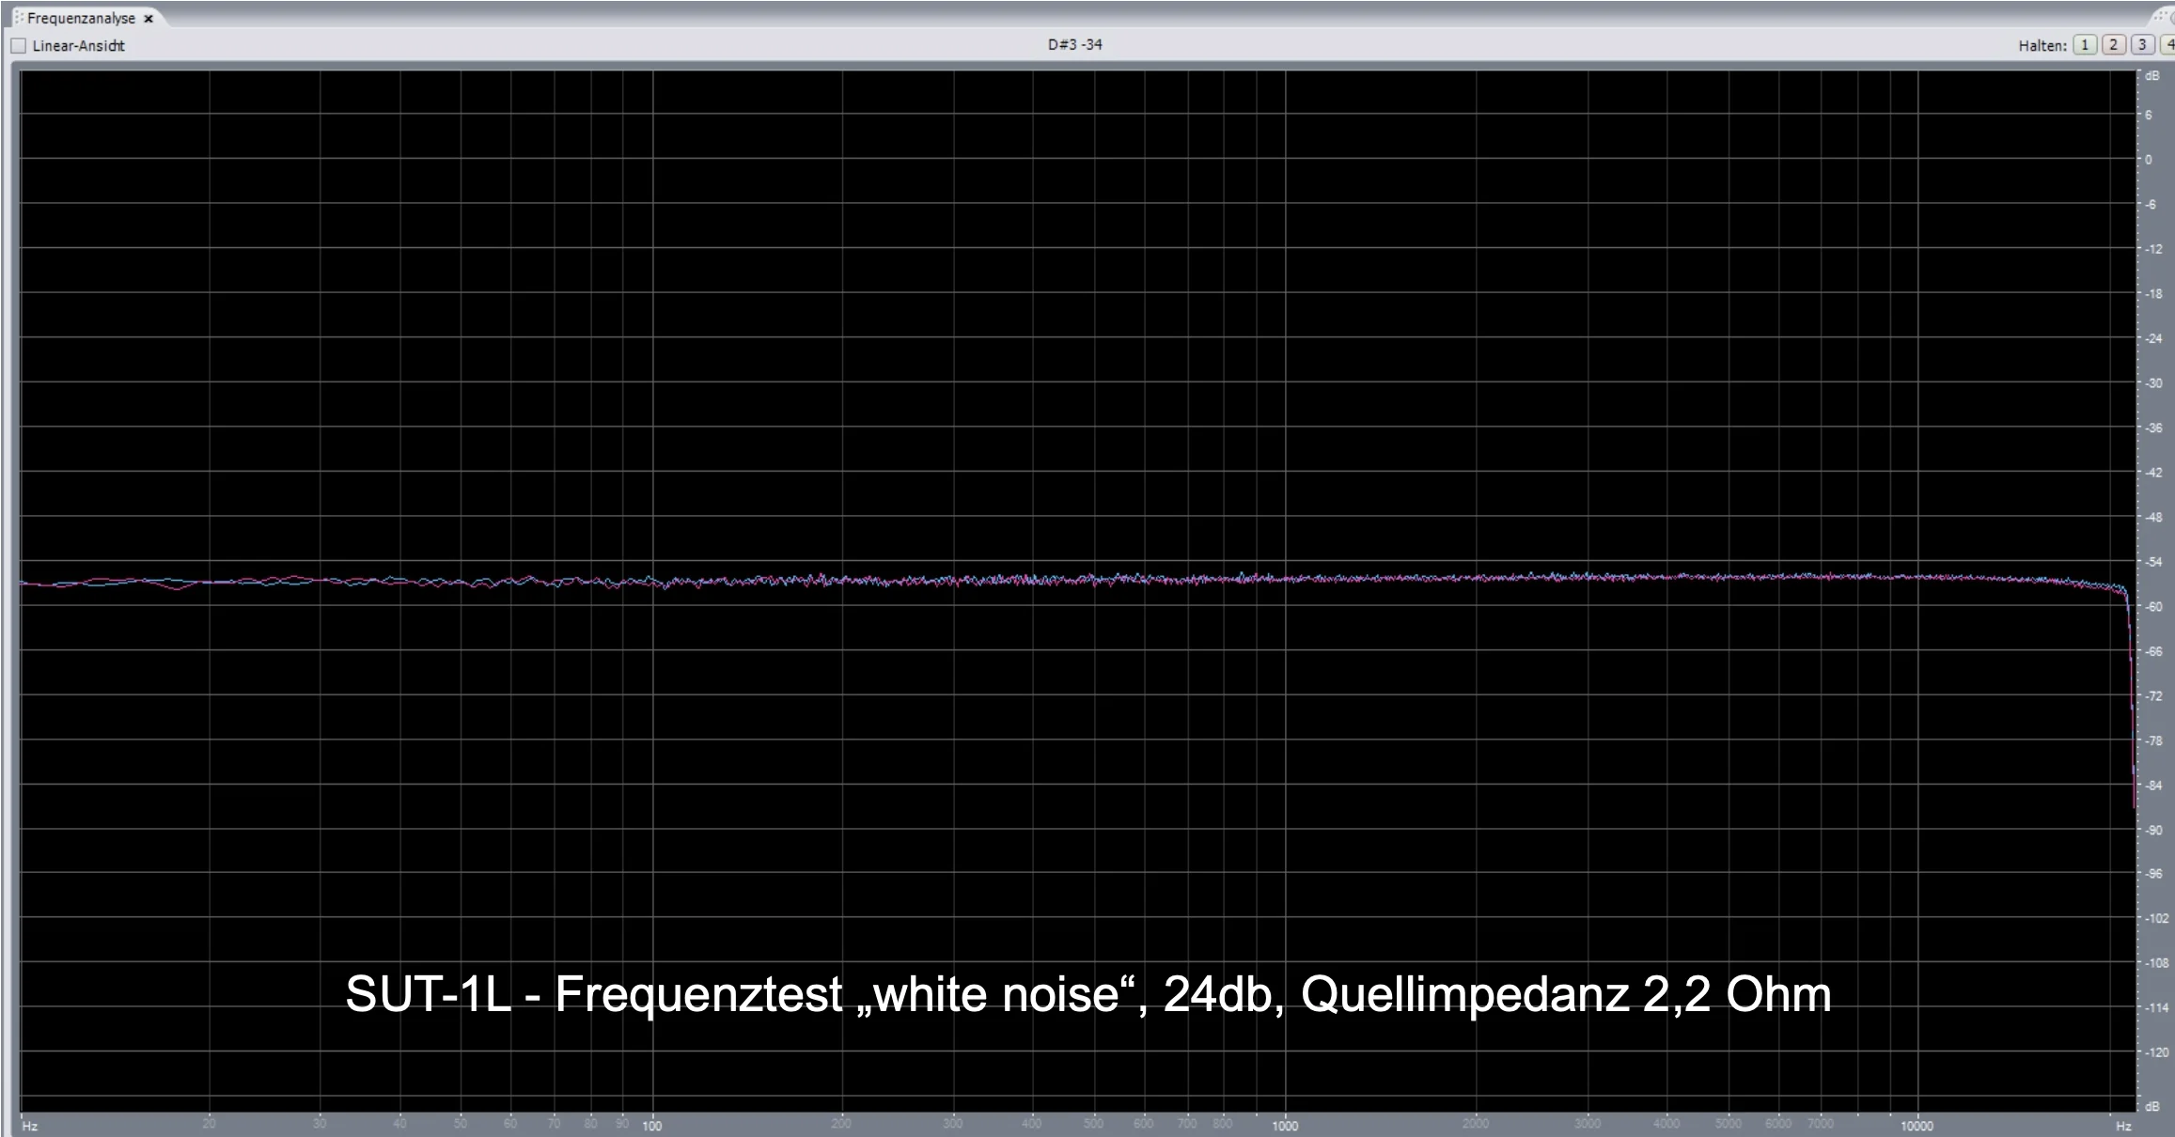Screen dimensions: 2175x1137
Task: Enable the Linear-Ansicht checkbox
Action: (18, 45)
